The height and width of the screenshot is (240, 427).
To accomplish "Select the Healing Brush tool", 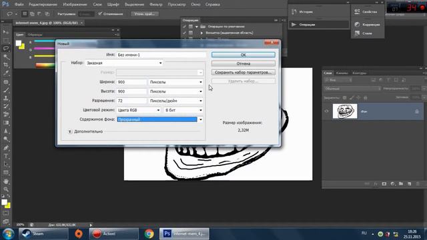I will (6, 81).
